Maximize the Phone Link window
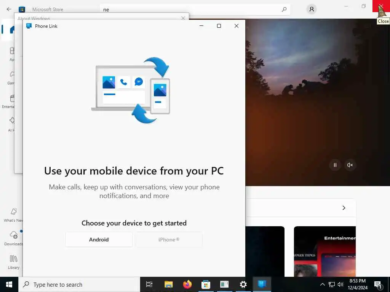Screen dimensions: 390x292 click(219, 26)
